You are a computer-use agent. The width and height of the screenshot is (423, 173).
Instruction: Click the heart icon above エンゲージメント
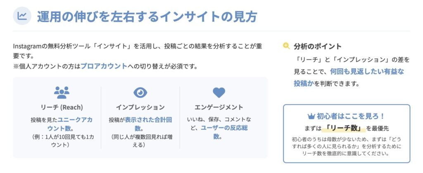pyautogui.click(x=219, y=92)
